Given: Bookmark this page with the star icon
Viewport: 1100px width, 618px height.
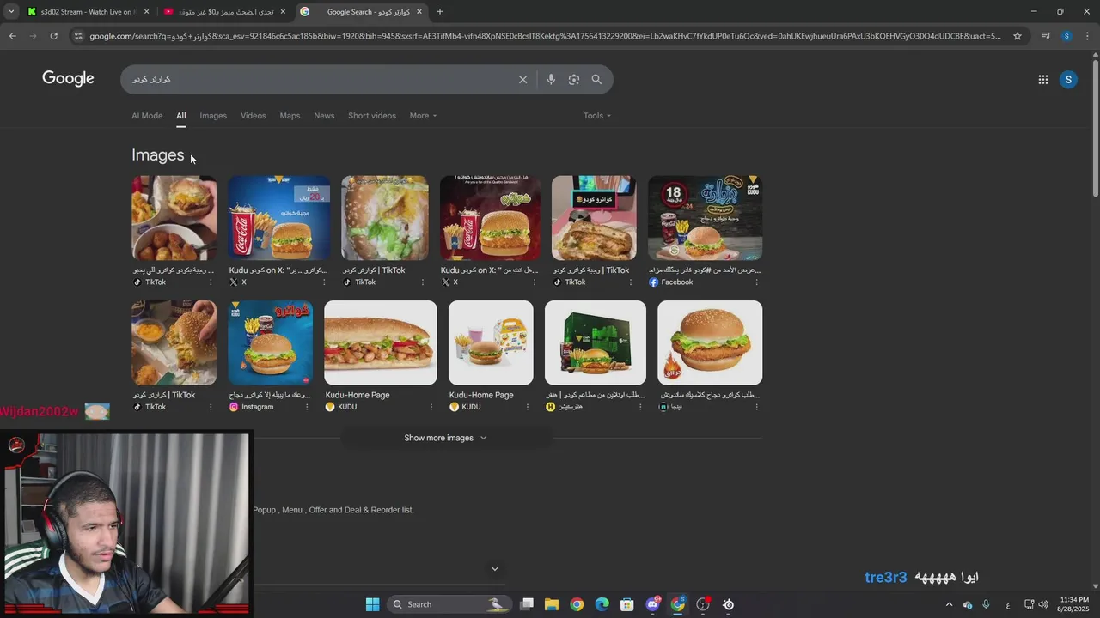Looking at the screenshot, I should click(x=1017, y=36).
